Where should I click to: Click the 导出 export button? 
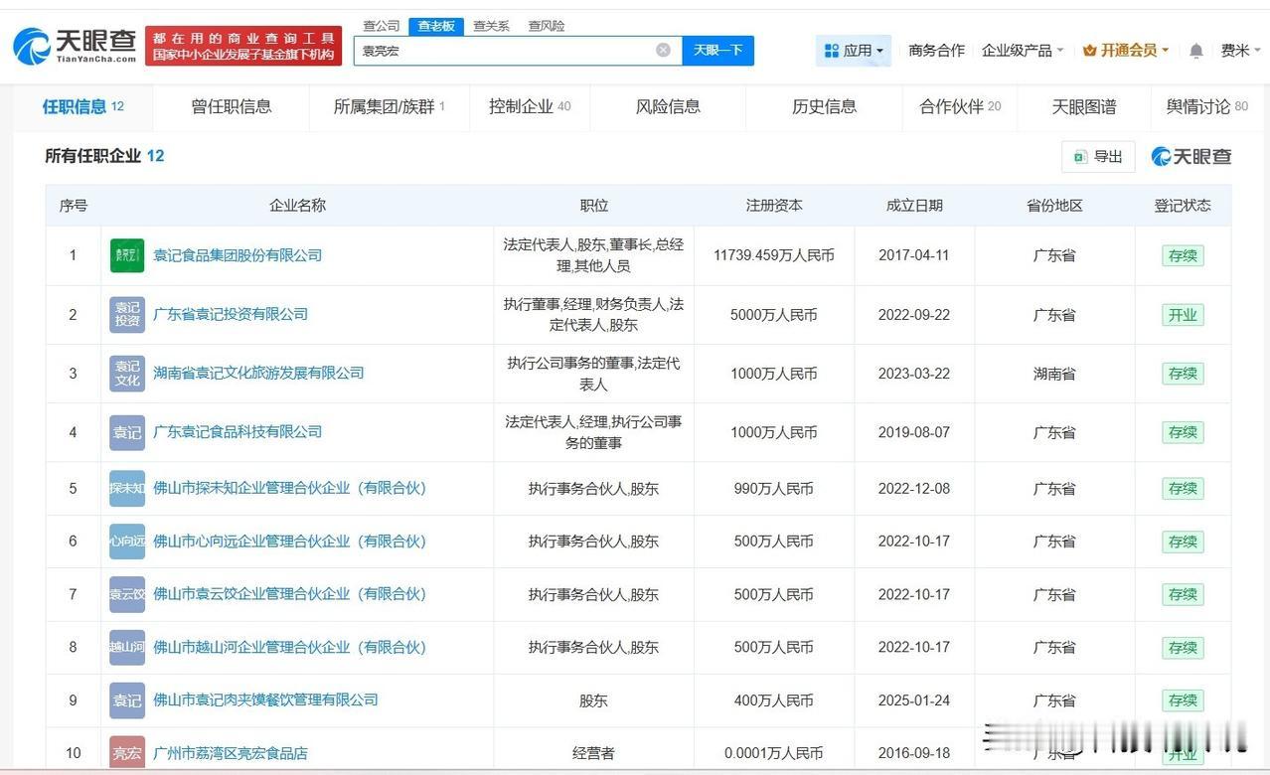(x=1098, y=157)
